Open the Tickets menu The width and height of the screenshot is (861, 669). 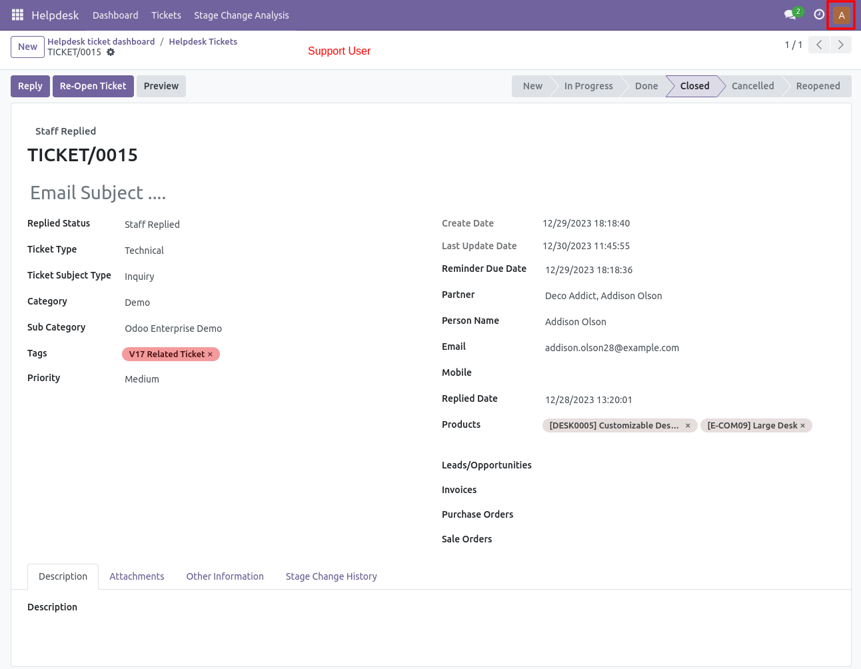(x=166, y=15)
